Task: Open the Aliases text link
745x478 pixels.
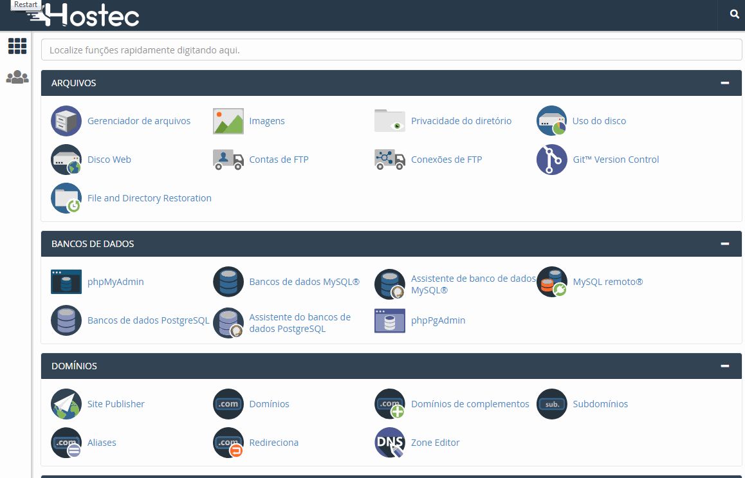Action: click(102, 443)
